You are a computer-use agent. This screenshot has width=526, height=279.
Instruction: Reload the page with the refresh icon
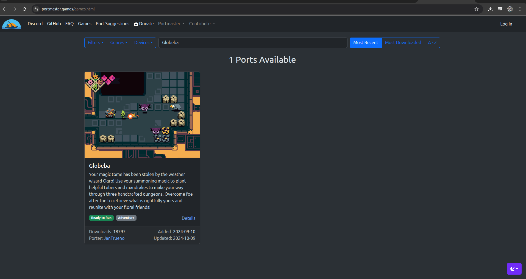tap(24, 9)
